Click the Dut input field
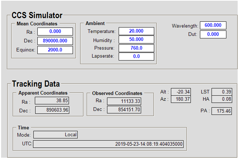 pyautogui.click(x=213, y=34)
